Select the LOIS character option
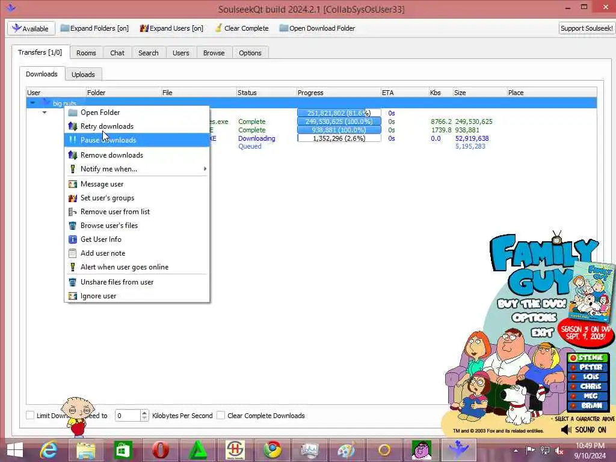Image resolution: width=616 pixels, height=462 pixels. [x=588, y=377]
